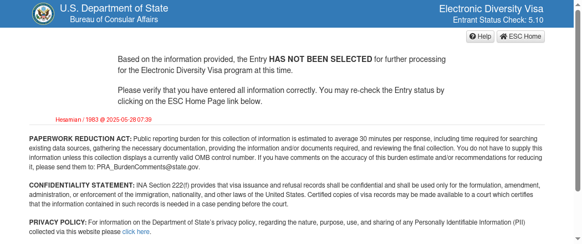This screenshot has width=582, height=244.
Task: Click the "Electronic Diversity Visa" heading
Action: pos(491,9)
